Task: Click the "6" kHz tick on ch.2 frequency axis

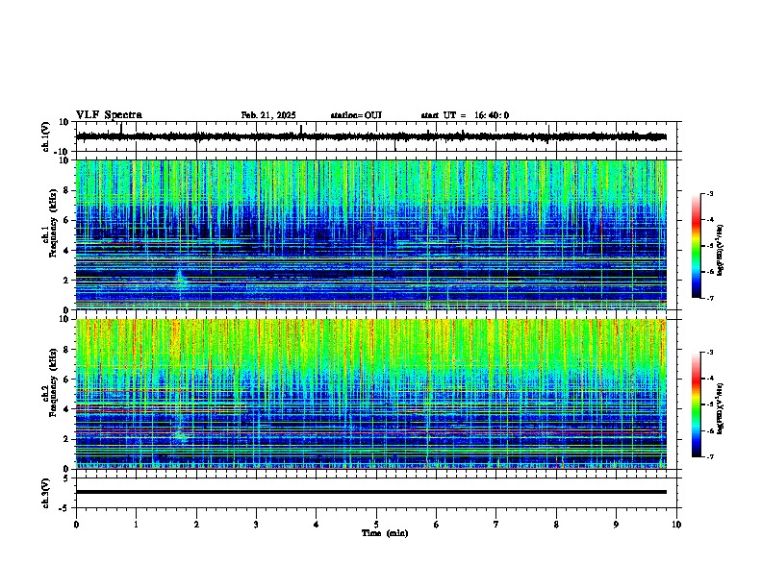Action: [x=67, y=379]
